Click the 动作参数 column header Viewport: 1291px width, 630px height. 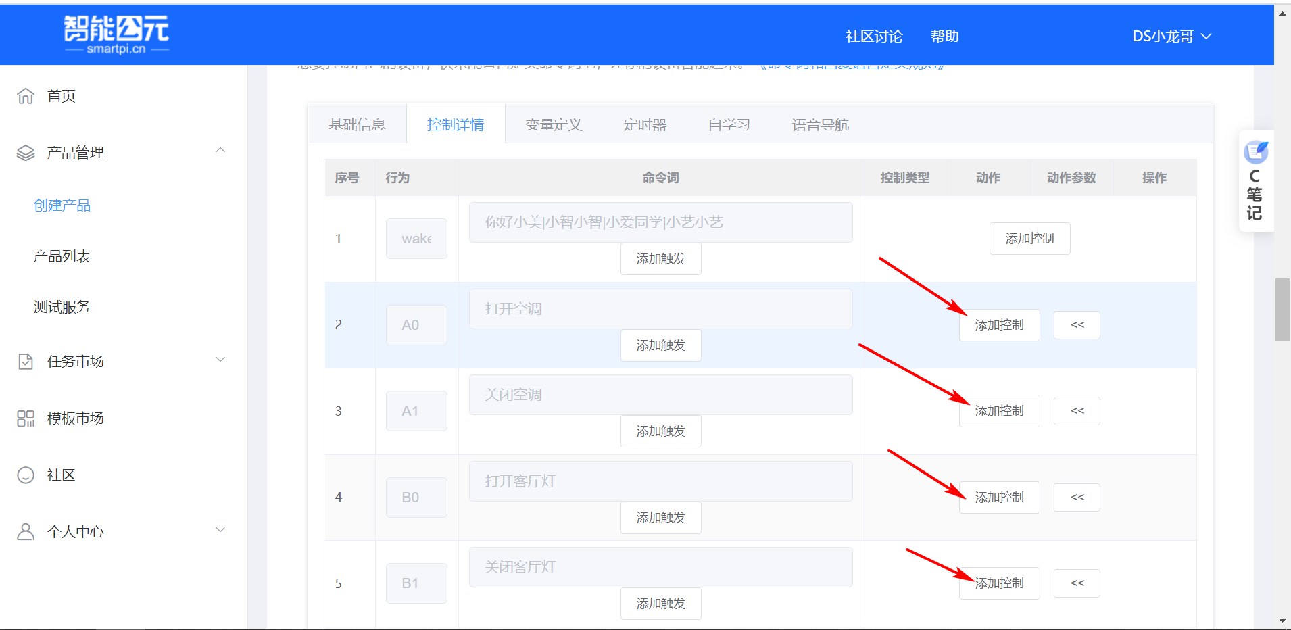click(x=1071, y=178)
